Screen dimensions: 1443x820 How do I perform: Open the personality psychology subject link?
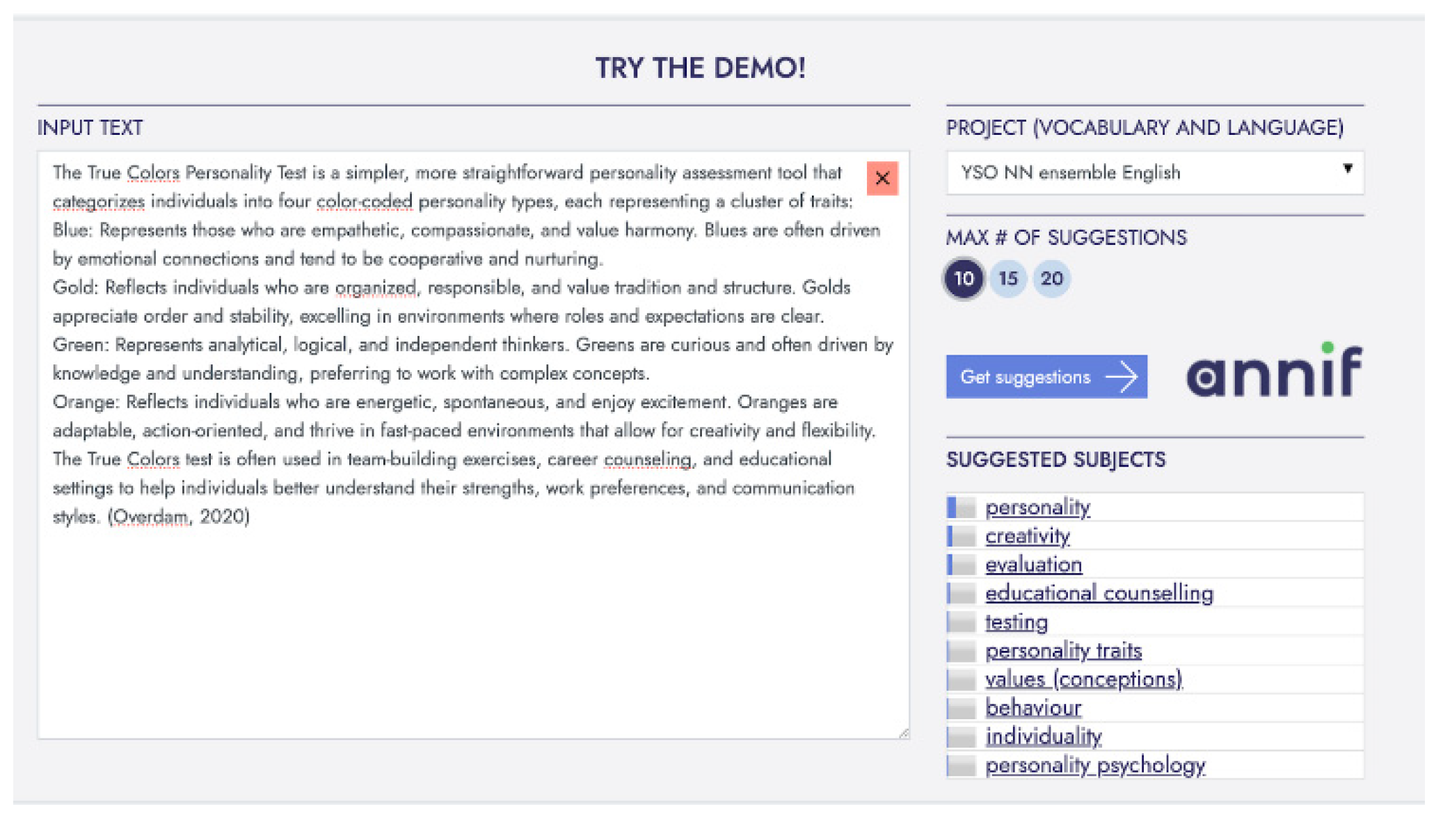point(1095,764)
